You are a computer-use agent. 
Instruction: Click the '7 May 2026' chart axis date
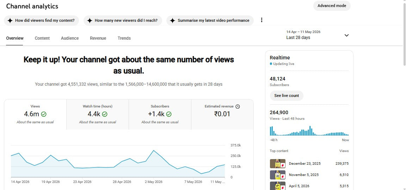click(193, 182)
